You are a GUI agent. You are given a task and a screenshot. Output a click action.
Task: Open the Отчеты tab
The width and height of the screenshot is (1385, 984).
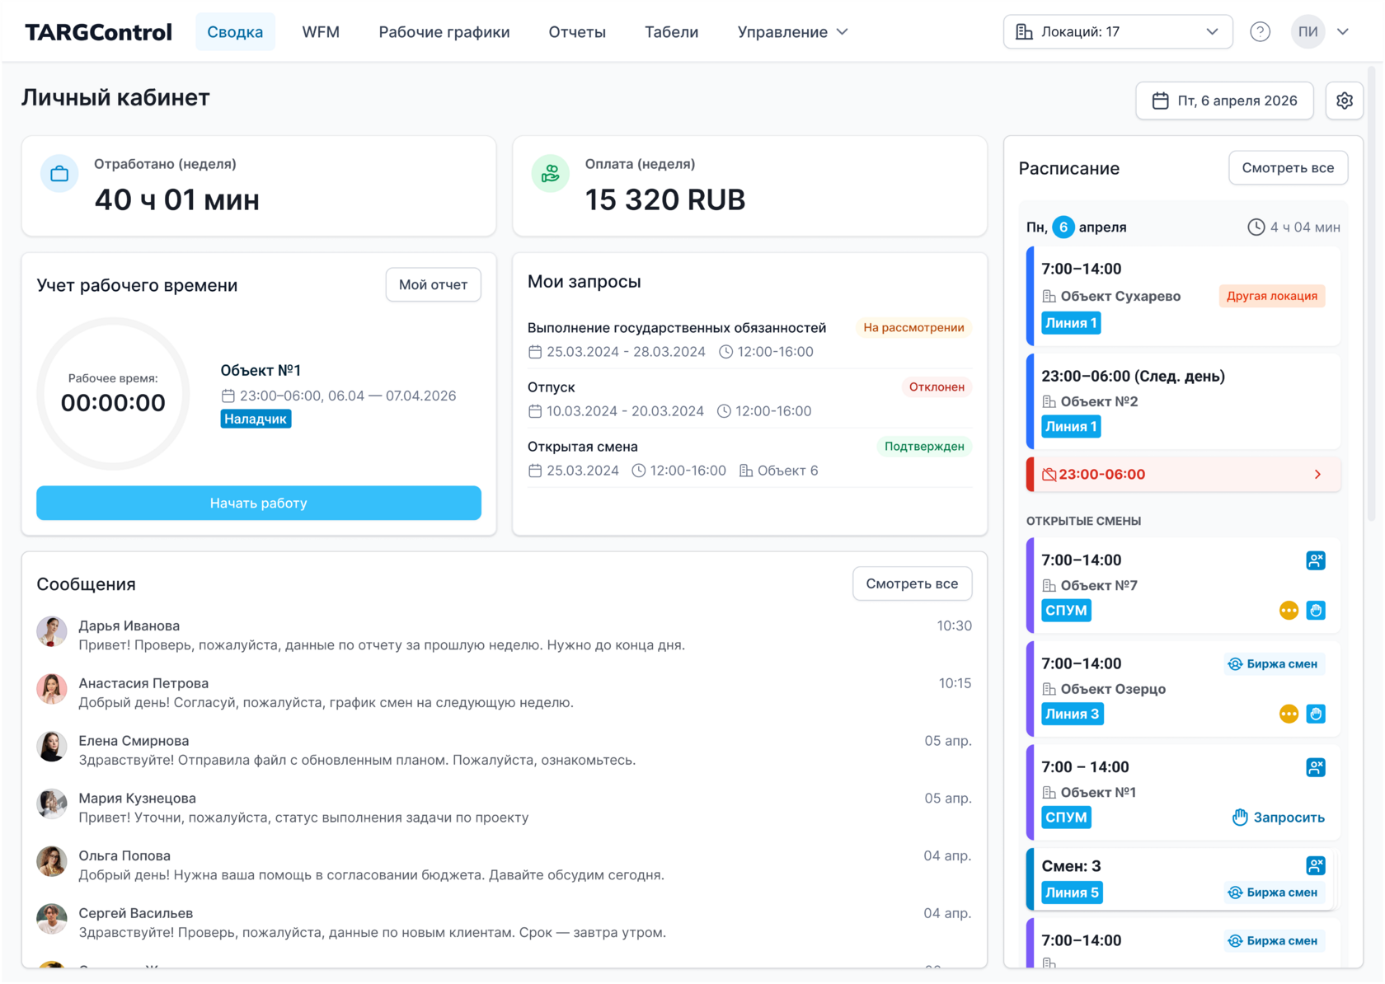(x=577, y=32)
